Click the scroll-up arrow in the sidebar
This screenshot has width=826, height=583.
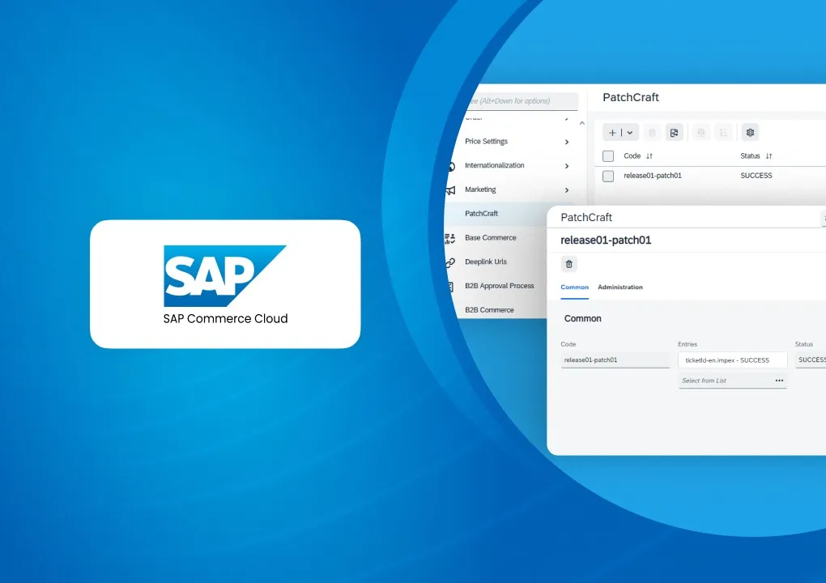pos(581,121)
